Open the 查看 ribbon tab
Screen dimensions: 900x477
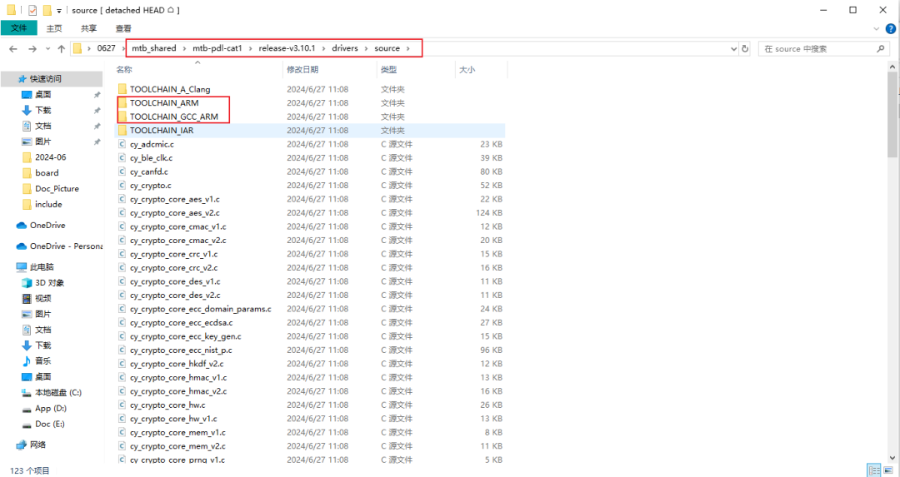122,28
